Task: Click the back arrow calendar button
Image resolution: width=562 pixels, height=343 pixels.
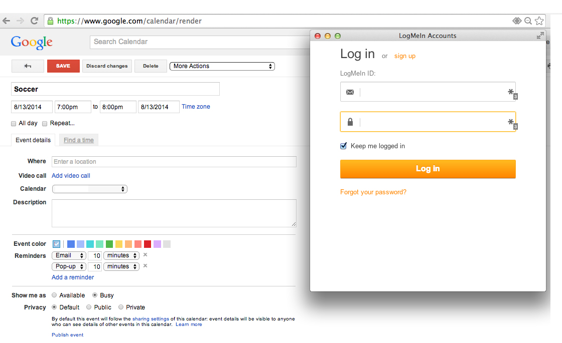Action: (28, 66)
